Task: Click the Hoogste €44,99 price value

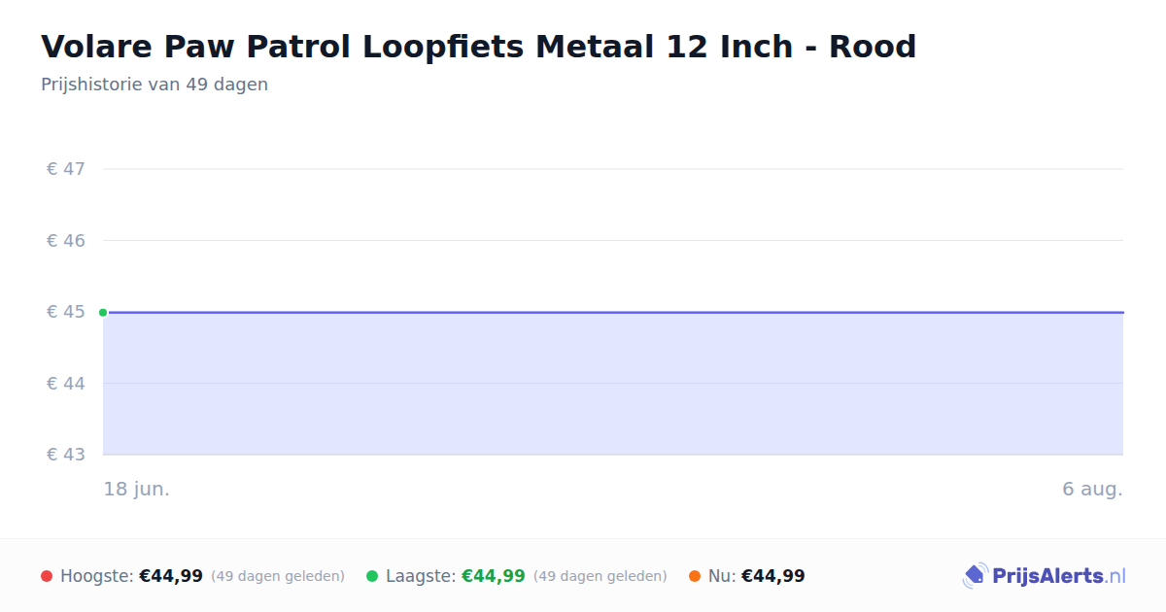Action: point(171,576)
